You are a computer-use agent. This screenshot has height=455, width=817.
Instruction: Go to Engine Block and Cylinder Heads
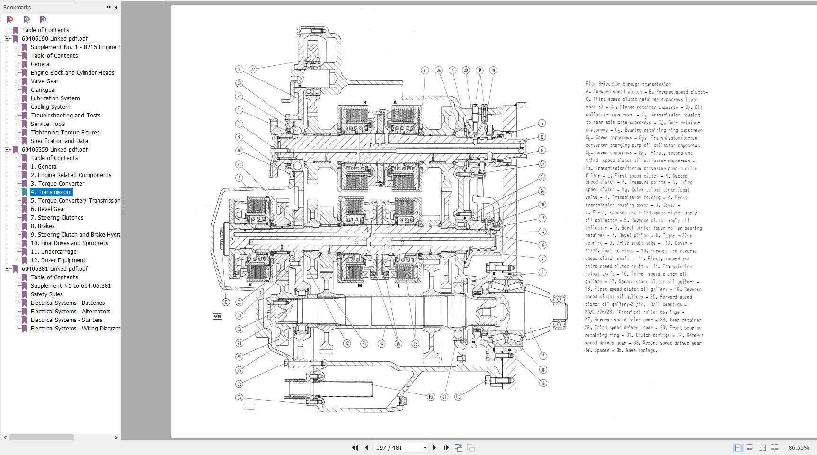[72, 72]
